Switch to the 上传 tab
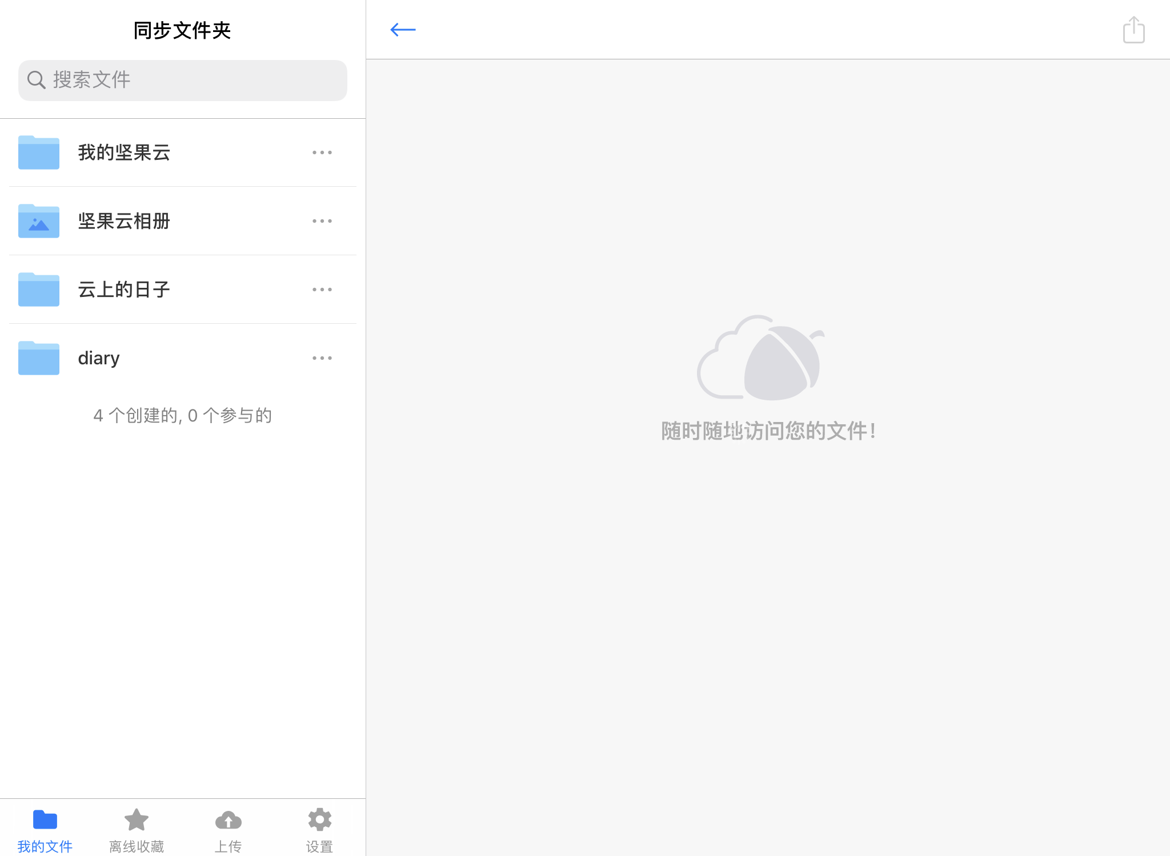The height and width of the screenshot is (856, 1170). click(228, 831)
